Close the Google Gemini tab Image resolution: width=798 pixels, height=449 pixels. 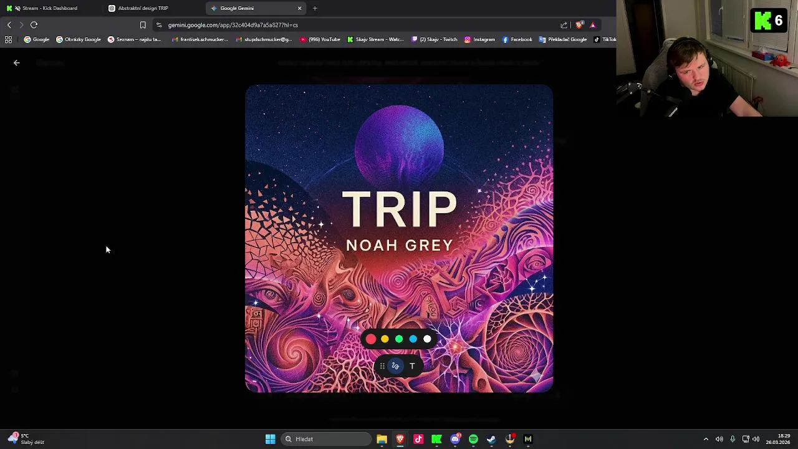(300, 8)
